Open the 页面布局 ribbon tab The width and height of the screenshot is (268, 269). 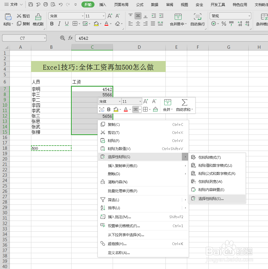pyautogui.click(x=121, y=4)
